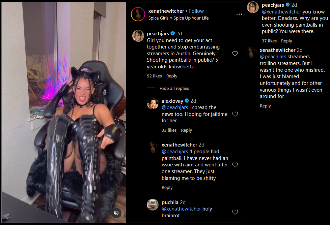Unmute the video with the speaker icon
Image resolution: width=330 pixels, height=225 pixels.
(x=116, y=213)
